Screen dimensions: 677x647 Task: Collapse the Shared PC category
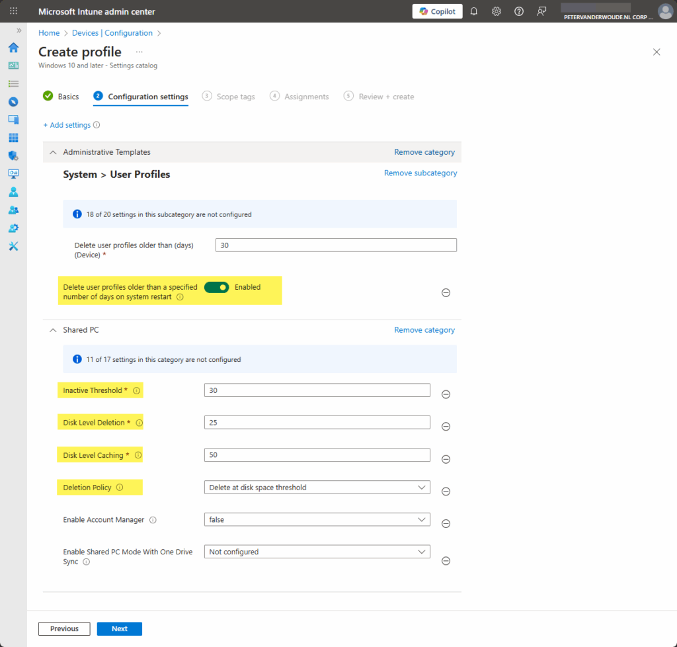tap(53, 330)
